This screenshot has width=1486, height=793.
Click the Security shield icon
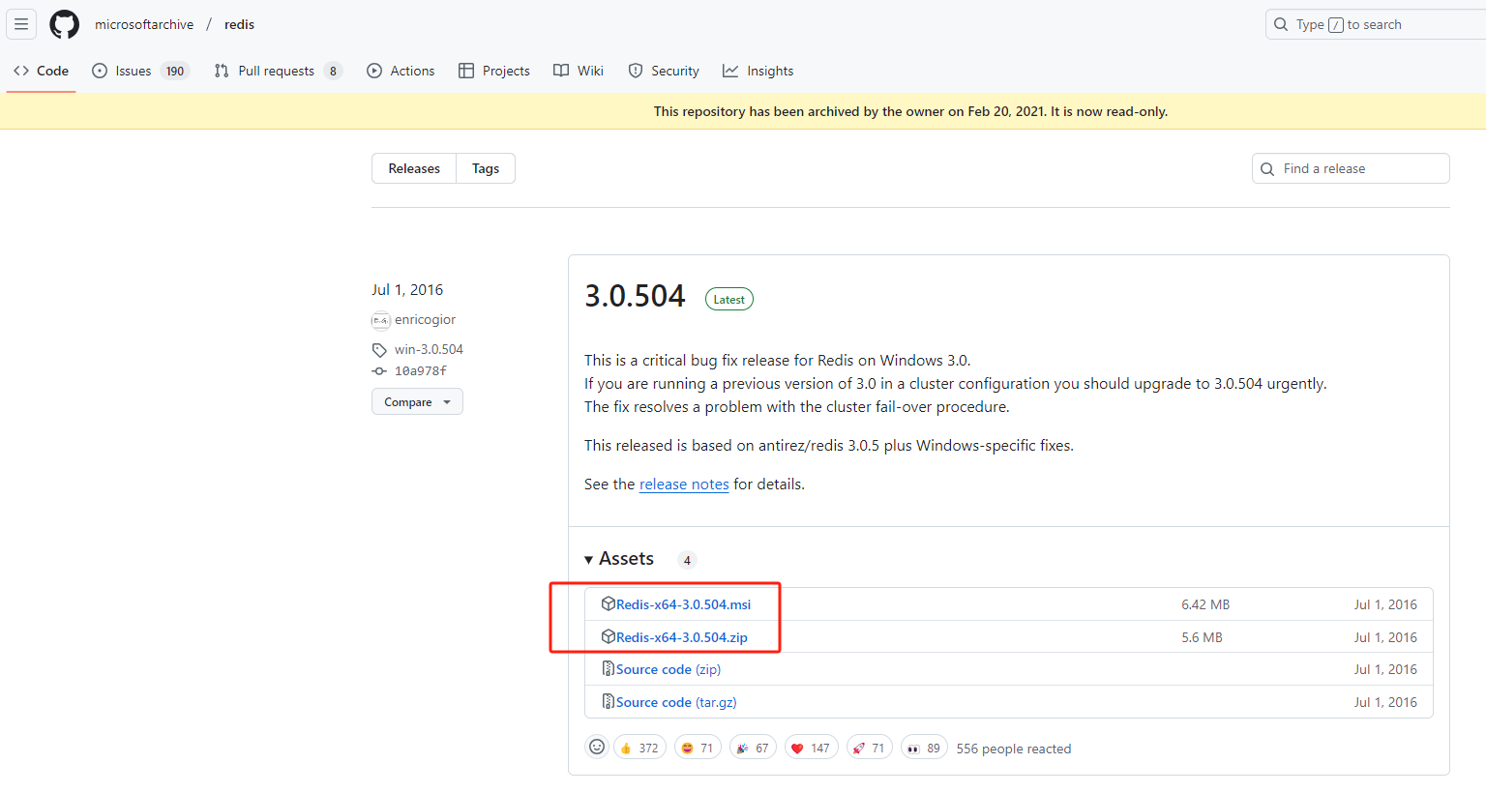pos(636,70)
